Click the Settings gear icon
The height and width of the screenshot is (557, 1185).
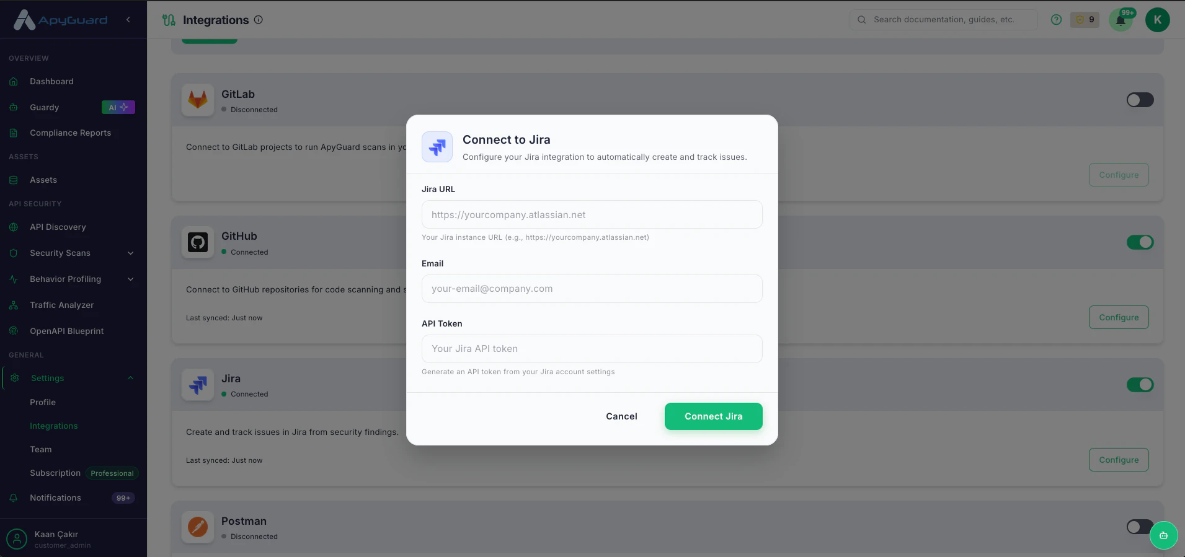(15, 379)
